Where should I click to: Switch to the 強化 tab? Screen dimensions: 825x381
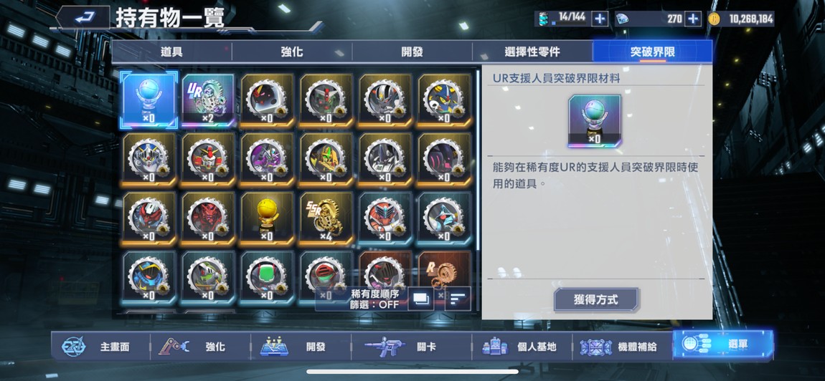point(292,52)
